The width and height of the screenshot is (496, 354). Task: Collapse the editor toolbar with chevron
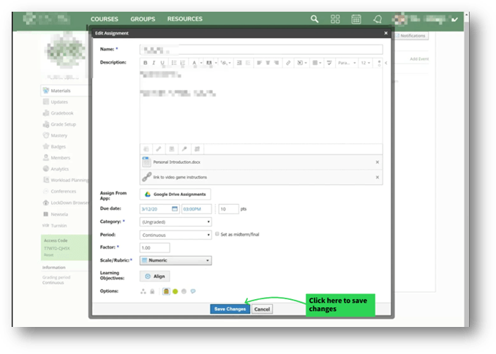386,63
